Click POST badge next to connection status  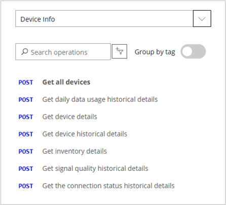point(26,186)
